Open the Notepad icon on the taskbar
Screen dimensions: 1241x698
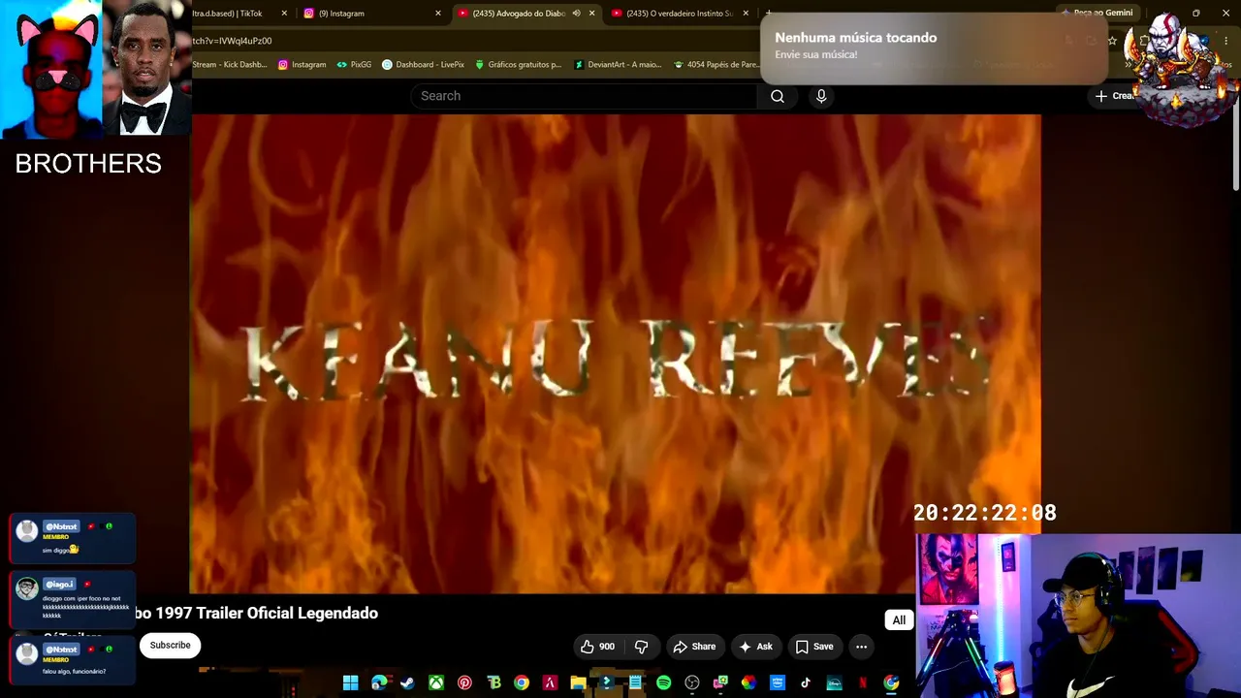pos(635,683)
